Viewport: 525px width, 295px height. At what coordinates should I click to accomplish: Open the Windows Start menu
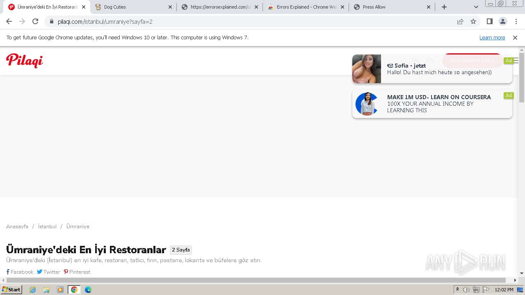tap(11, 290)
